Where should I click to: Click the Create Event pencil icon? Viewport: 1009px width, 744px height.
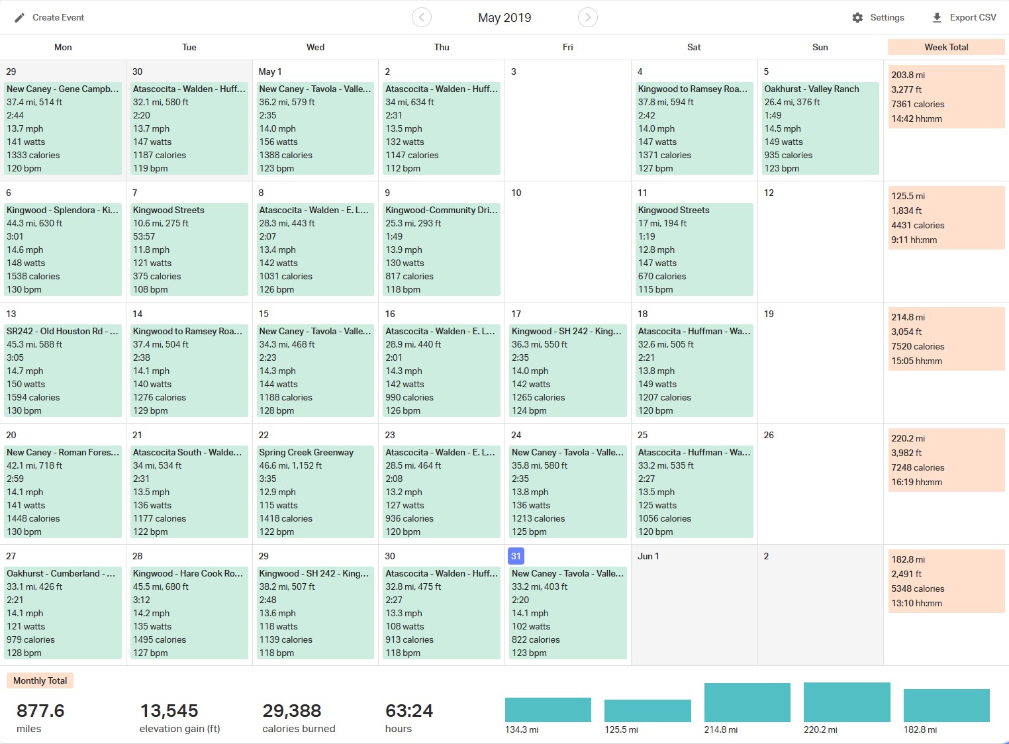[20, 18]
